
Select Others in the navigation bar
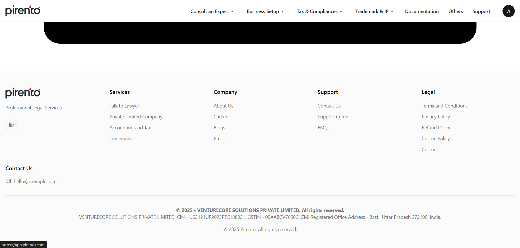point(455,11)
